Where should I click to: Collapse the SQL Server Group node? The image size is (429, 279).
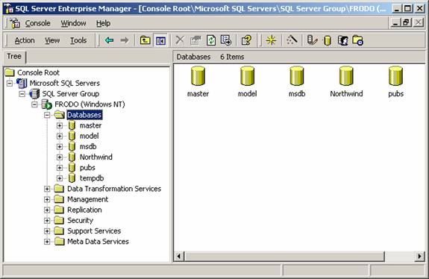click(22, 94)
